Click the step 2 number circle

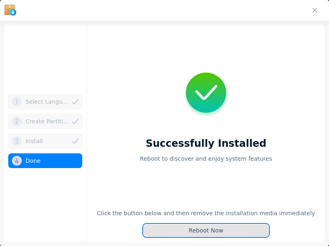(17, 121)
